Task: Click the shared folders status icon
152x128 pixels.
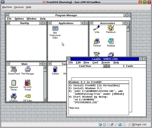Action: point(120,124)
